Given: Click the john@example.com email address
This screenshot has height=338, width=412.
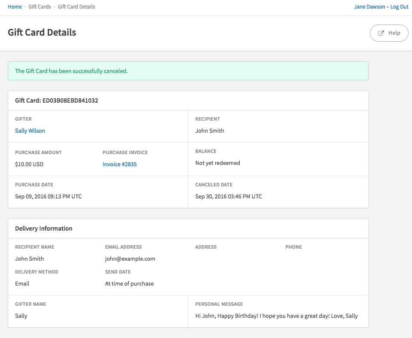Looking at the screenshot, I should coord(130,259).
